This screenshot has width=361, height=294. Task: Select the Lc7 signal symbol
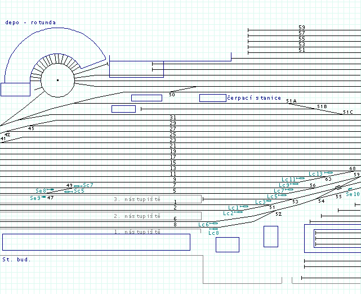[289, 189]
